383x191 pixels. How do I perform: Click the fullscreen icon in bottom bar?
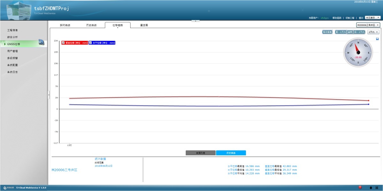[x=377, y=187]
